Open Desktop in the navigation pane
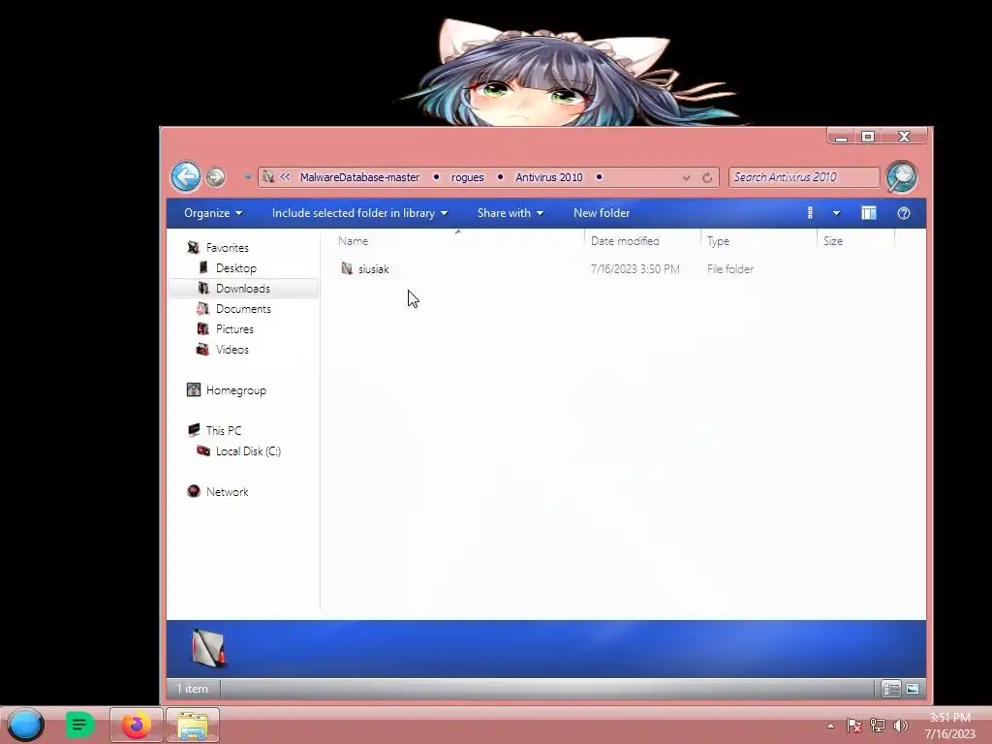This screenshot has width=992, height=744. [x=236, y=268]
